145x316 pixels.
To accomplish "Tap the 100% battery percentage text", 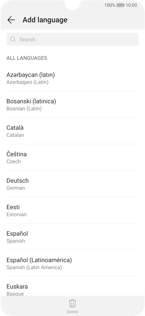I will 110,5.
